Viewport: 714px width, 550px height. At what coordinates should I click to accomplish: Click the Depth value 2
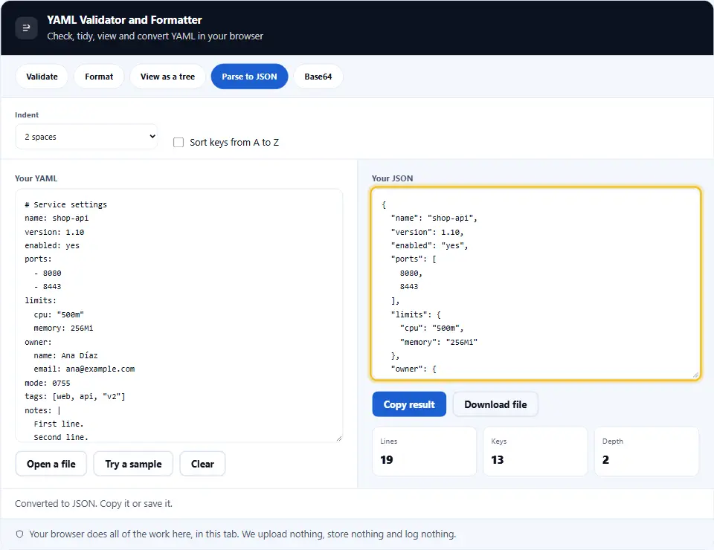pos(605,460)
